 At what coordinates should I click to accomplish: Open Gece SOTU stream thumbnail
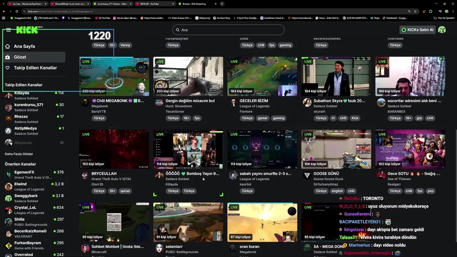(410, 149)
